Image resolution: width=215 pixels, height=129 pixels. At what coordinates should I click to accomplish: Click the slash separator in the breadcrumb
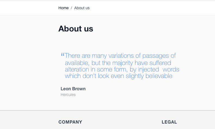[x=71, y=8]
